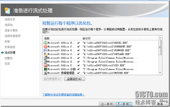This screenshot has width=170, height=107.
Task: Select the "Microsoft 剪辑管理器" row name
Action: point(61,73)
